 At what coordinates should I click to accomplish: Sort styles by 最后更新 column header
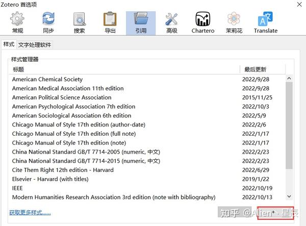pos(263,69)
